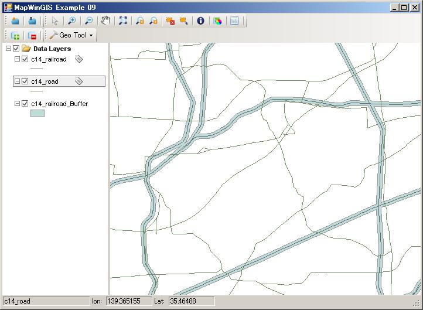Select the c14_railroad layer name
Screen dimensions: 423x310
pyautogui.click(x=49, y=59)
